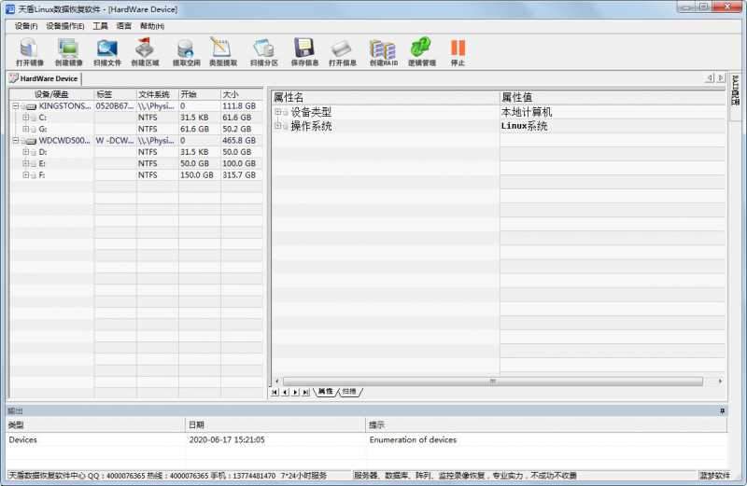Open the 工具 menu
Screen dimensions: 747x486
[x=100, y=26]
